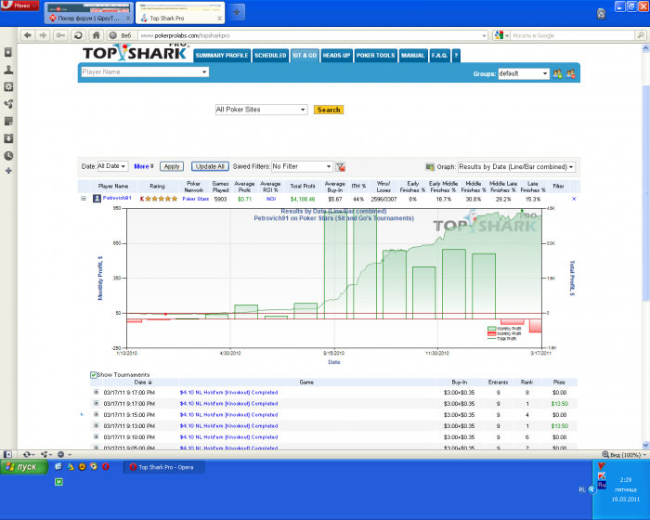Open the Google search engine selector
The image size is (650, 520).
click(x=501, y=35)
